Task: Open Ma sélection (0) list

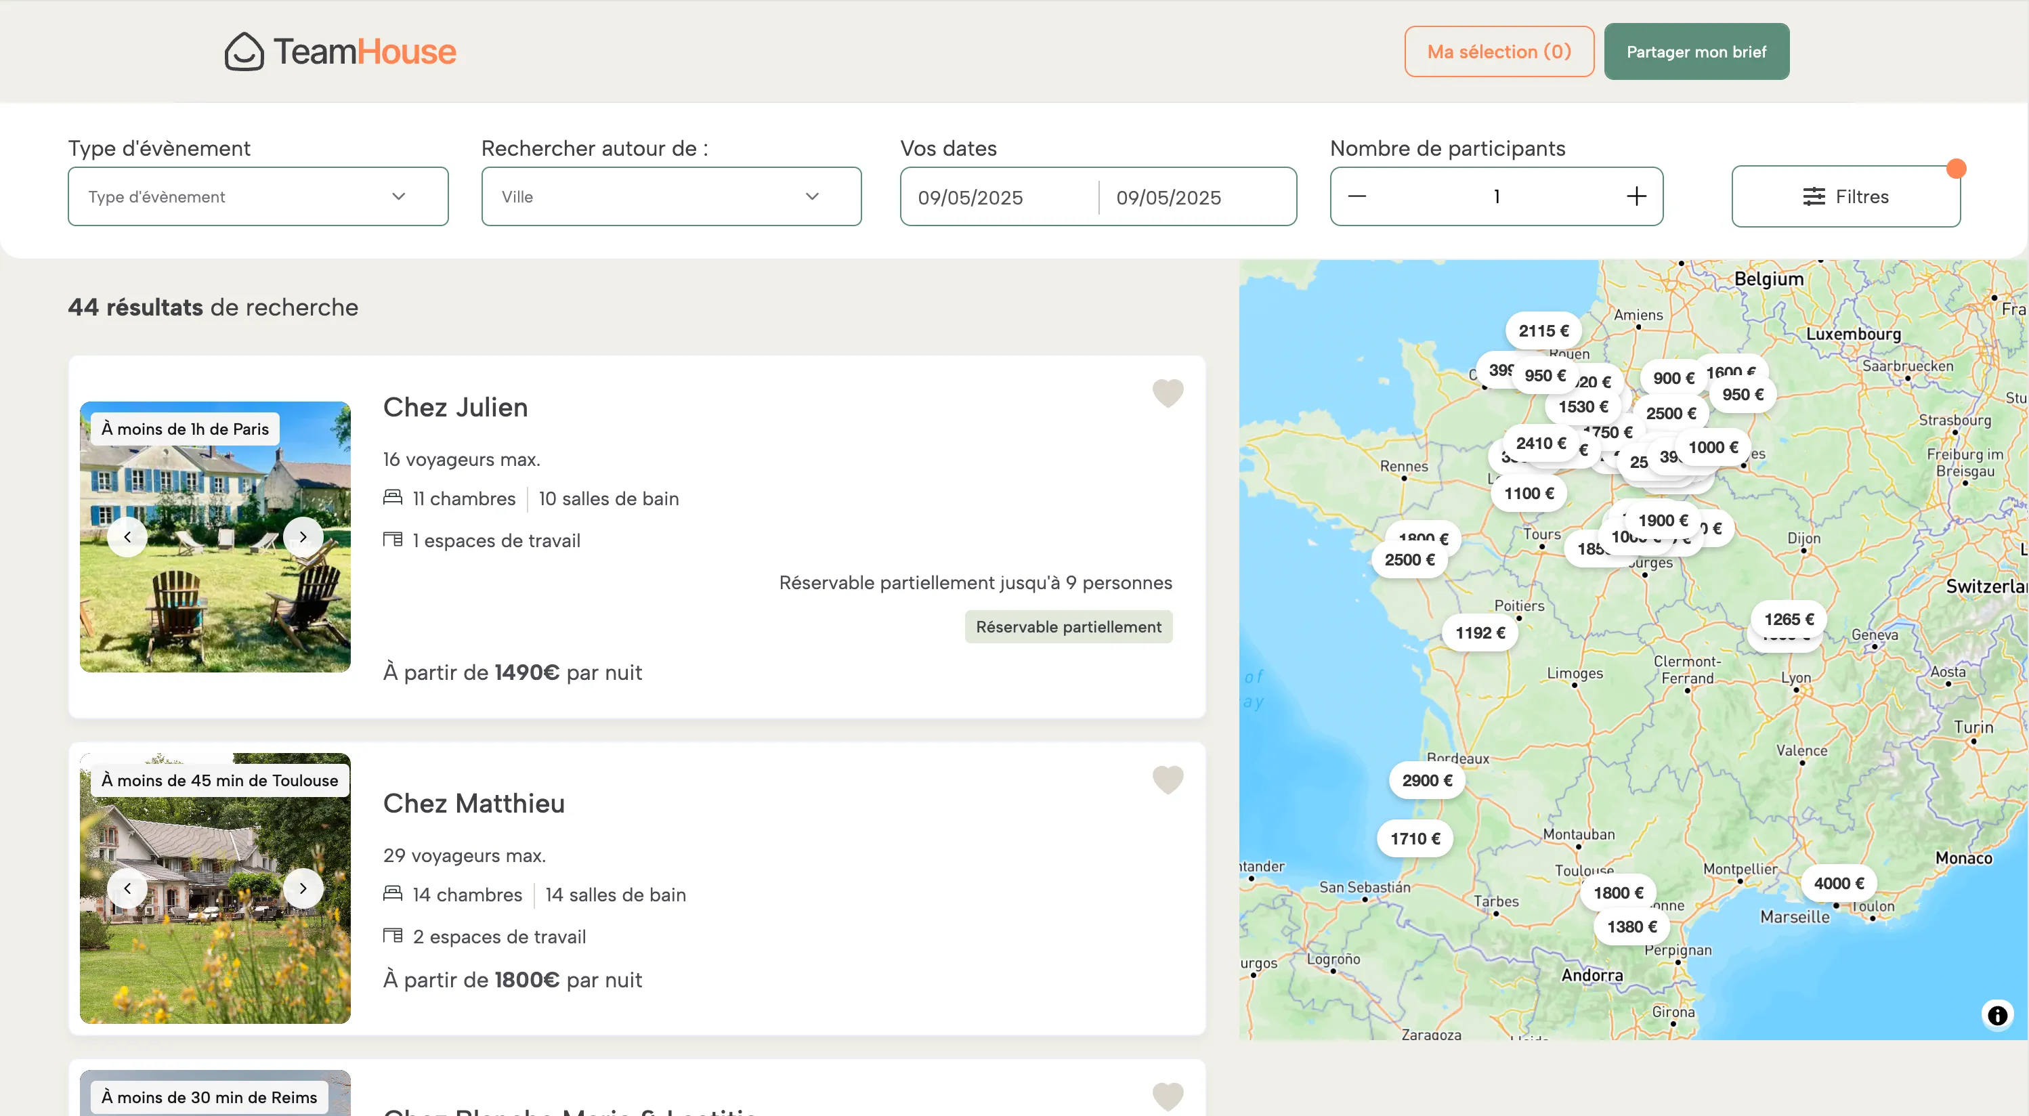Action: tap(1499, 51)
